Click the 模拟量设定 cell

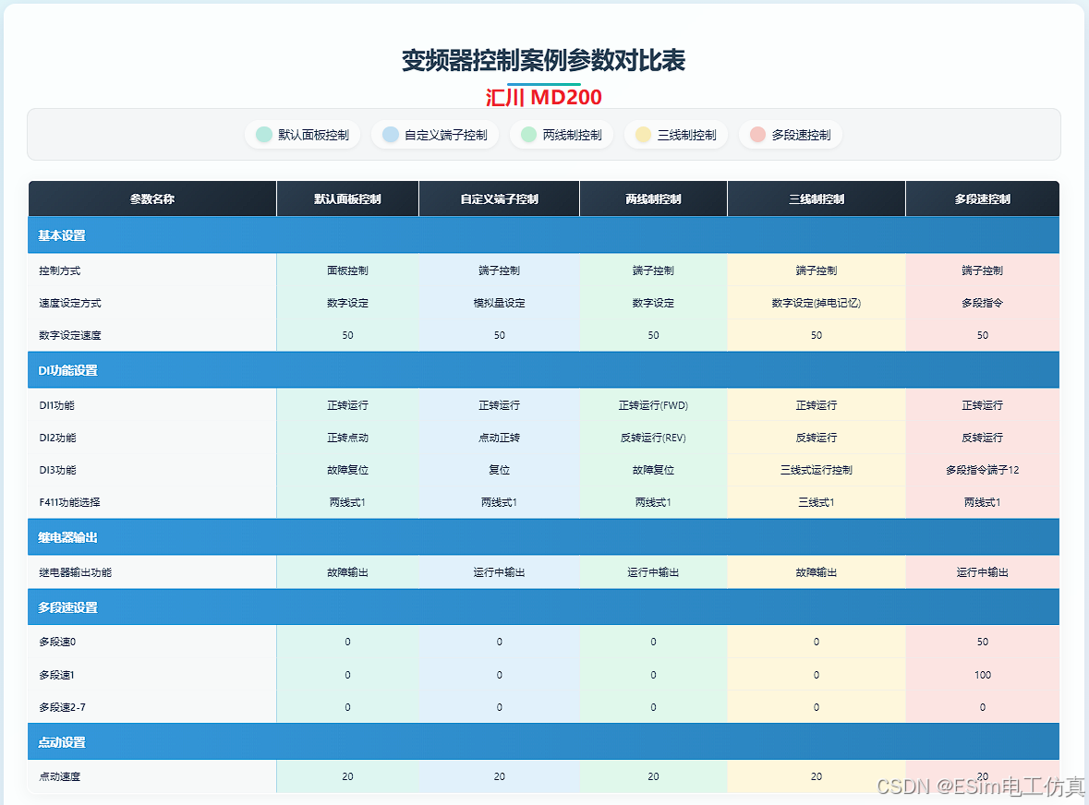click(500, 304)
